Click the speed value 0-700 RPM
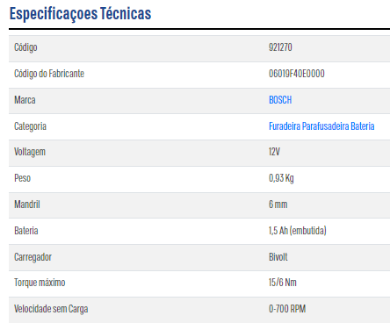 [287, 309]
